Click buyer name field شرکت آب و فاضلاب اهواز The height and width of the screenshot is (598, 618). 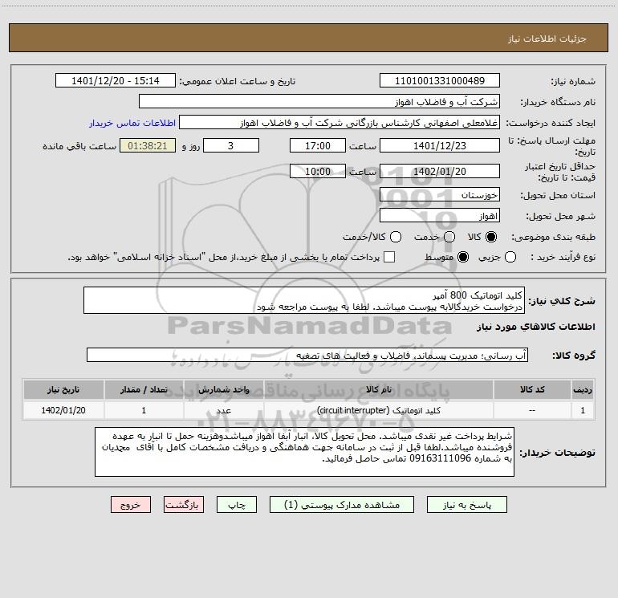(319, 102)
